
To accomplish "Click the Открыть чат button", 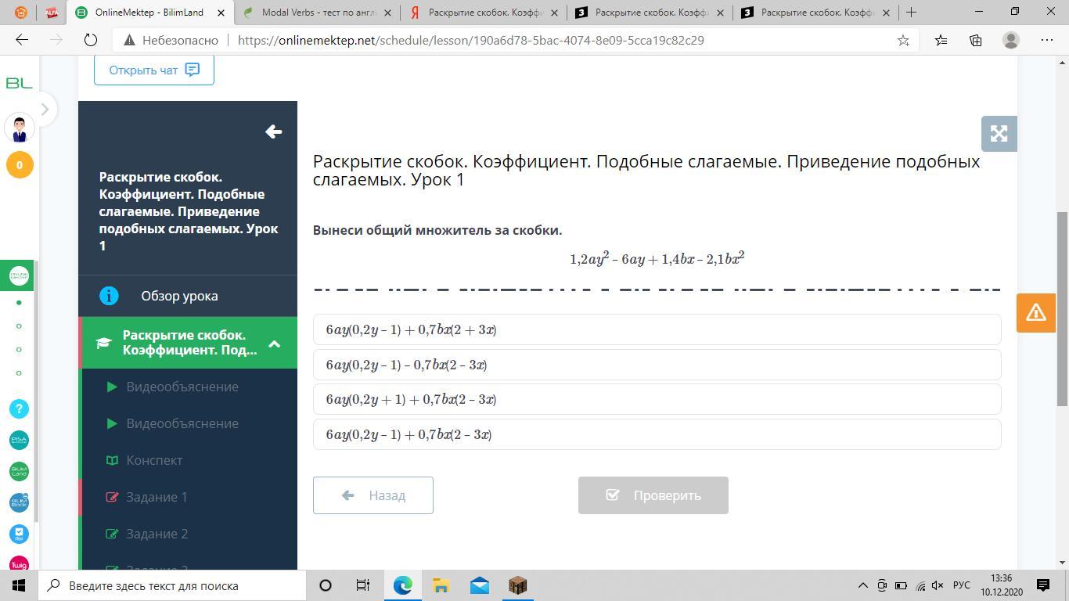I will 154,70.
